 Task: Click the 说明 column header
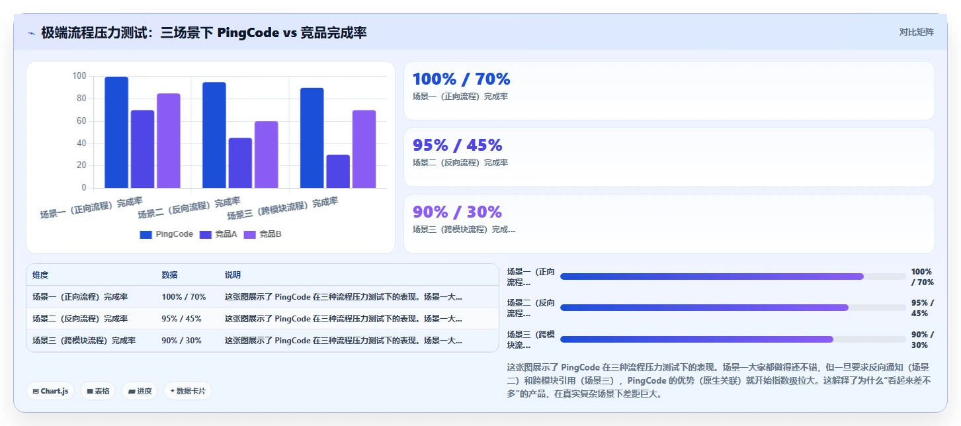[x=233, y=275]
